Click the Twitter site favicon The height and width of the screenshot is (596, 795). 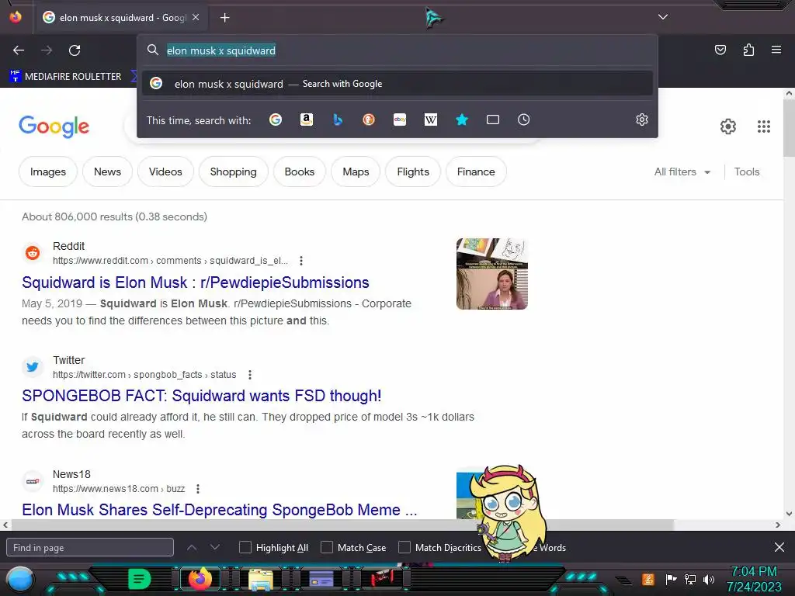click(33, 366)
